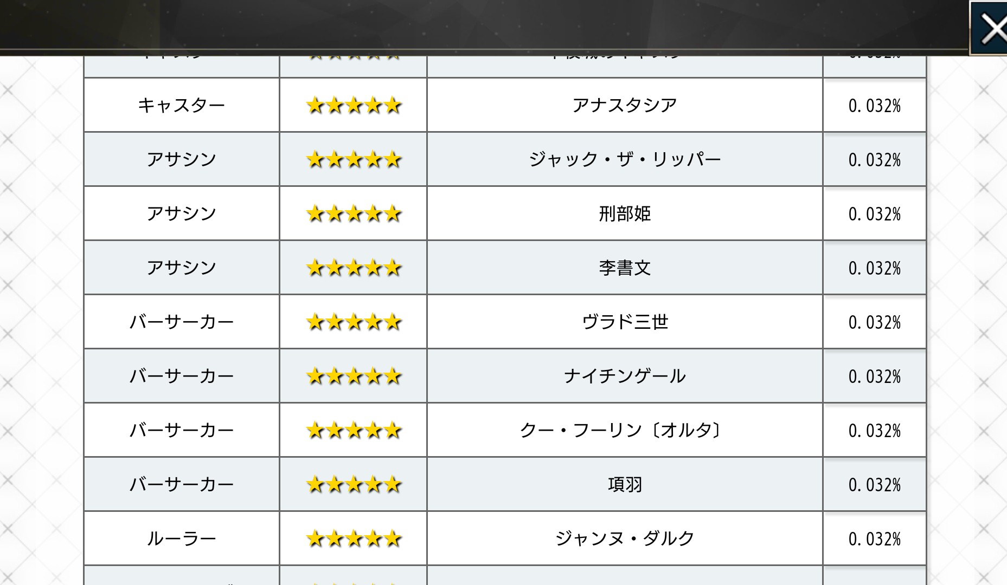Tap the 0.032% rate for 刑部姫

[x=874, y=213]
